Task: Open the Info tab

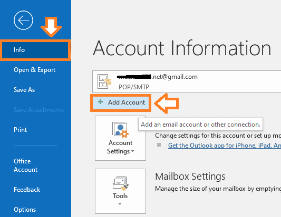Action: (x=35, y=50)
